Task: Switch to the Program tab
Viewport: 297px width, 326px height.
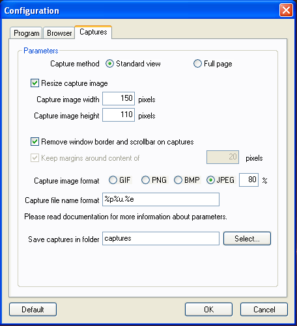Action: (x=26, y=33)
